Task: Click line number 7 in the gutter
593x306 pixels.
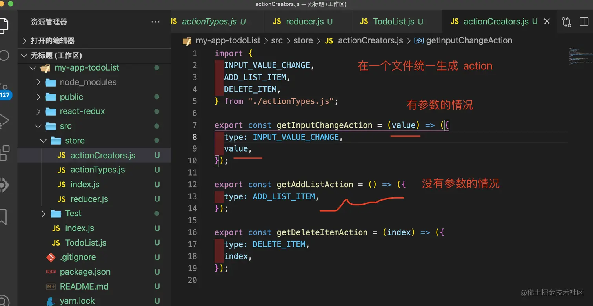Action: tap(195, 125)
